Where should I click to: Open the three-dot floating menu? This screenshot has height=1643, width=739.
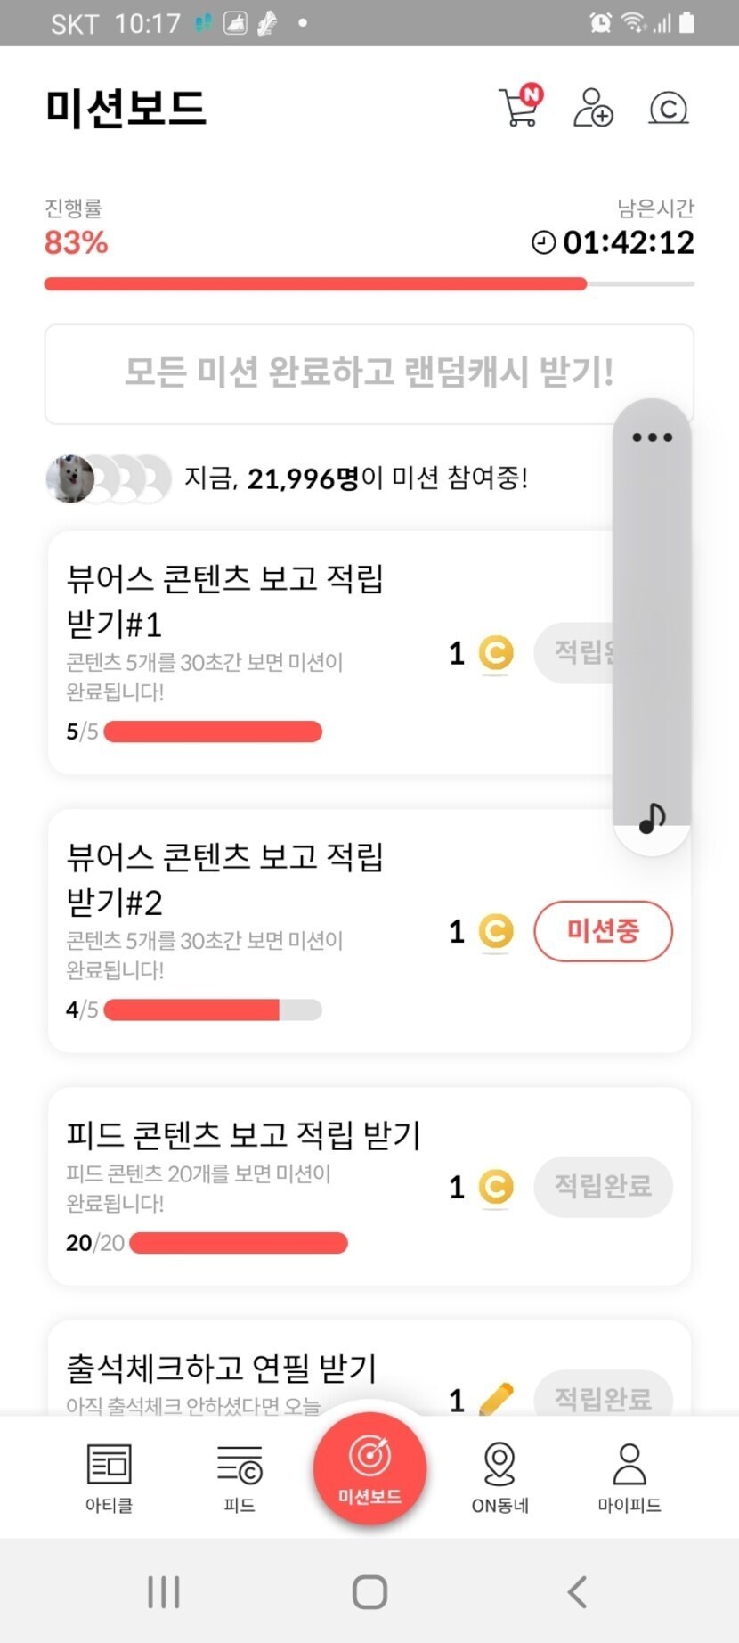[652, 437]
